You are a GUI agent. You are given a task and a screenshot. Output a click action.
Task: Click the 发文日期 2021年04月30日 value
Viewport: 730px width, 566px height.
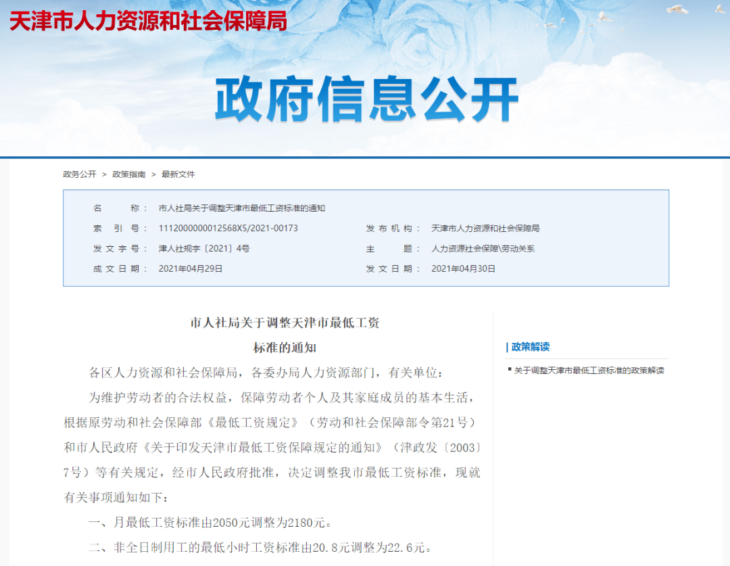click(x=463, y=268)
